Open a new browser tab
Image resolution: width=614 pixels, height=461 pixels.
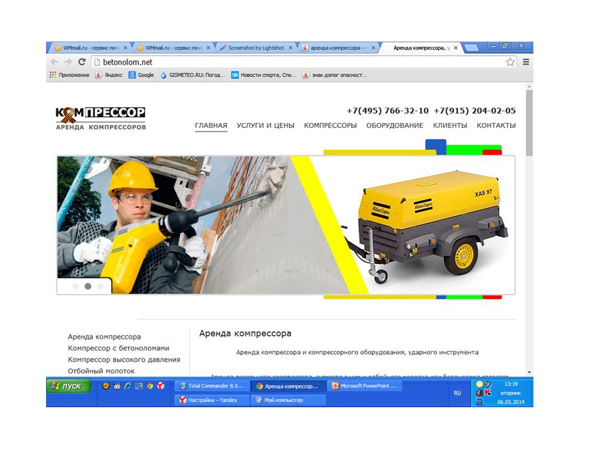(x=471, y=48)
